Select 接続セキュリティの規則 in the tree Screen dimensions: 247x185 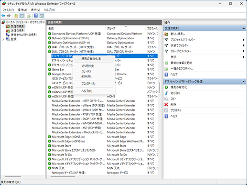pyautogui.click(x=23, y=35)
